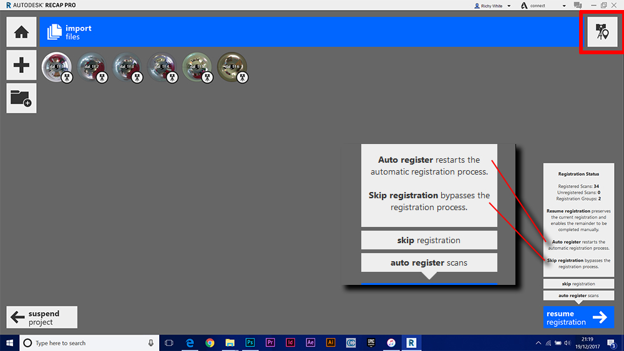Screen dimensions: 624x351
Task: Expand the connect menu dropdown arrow
Action: click(564, 6)
